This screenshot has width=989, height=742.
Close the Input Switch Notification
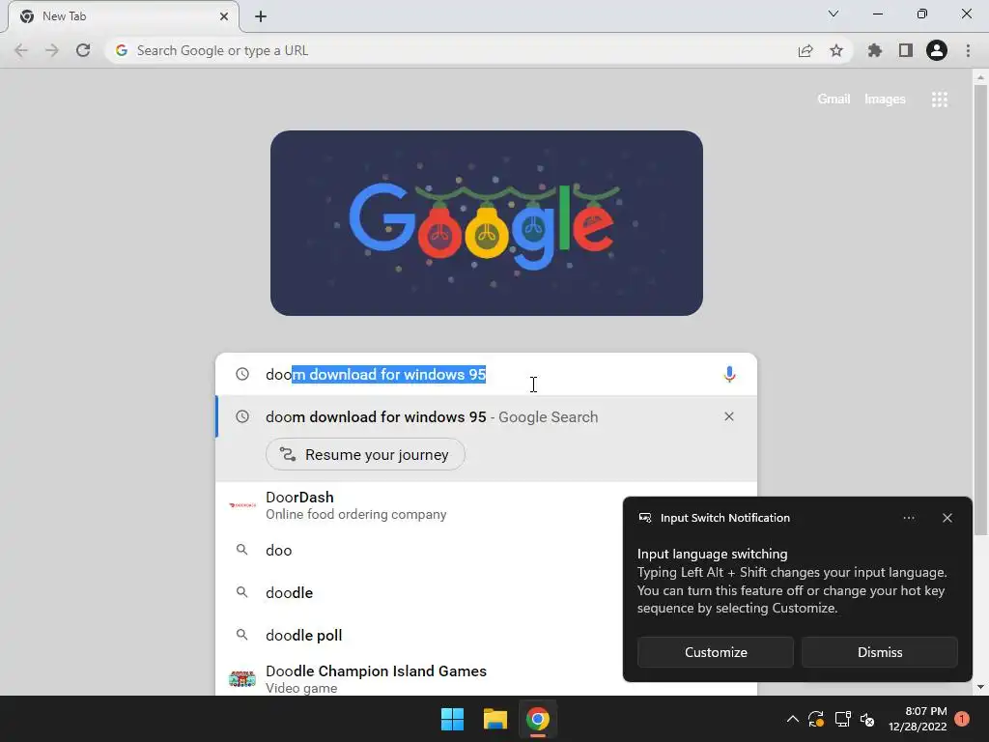(947, 518)
